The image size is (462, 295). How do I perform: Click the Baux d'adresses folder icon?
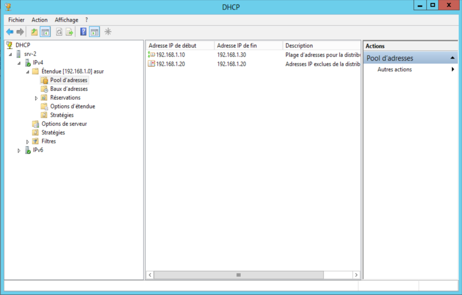[44, 89]
